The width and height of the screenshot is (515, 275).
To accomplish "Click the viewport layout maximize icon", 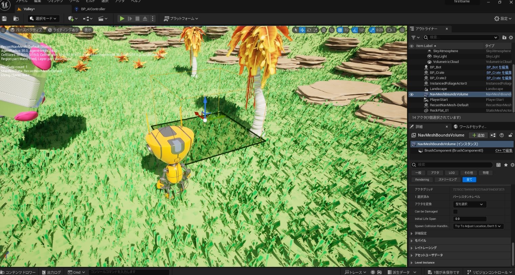I will coord(402,30).
